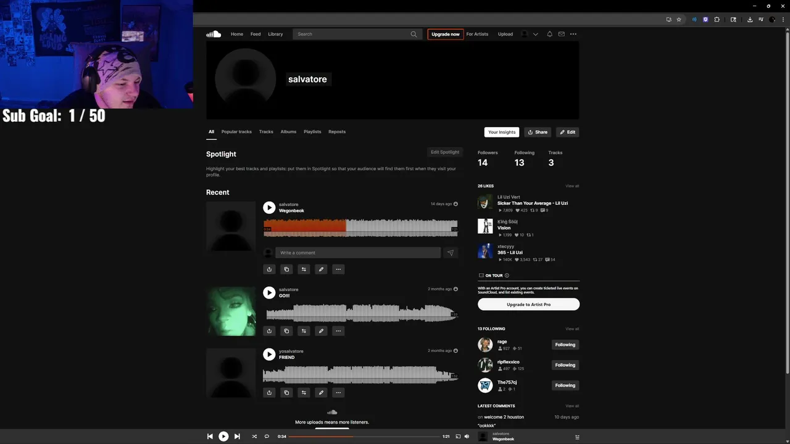Viewport: 790px width, 444px height.
Task: Click the share icon under GO!!!
Action: (x=269, y=331)
